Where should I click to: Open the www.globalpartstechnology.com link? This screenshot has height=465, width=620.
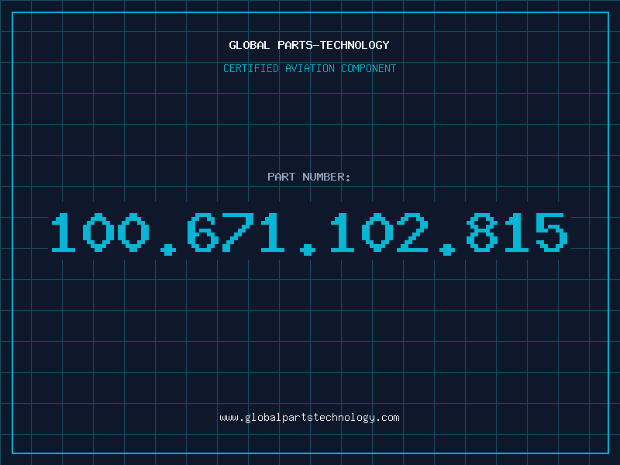[309, 418]
